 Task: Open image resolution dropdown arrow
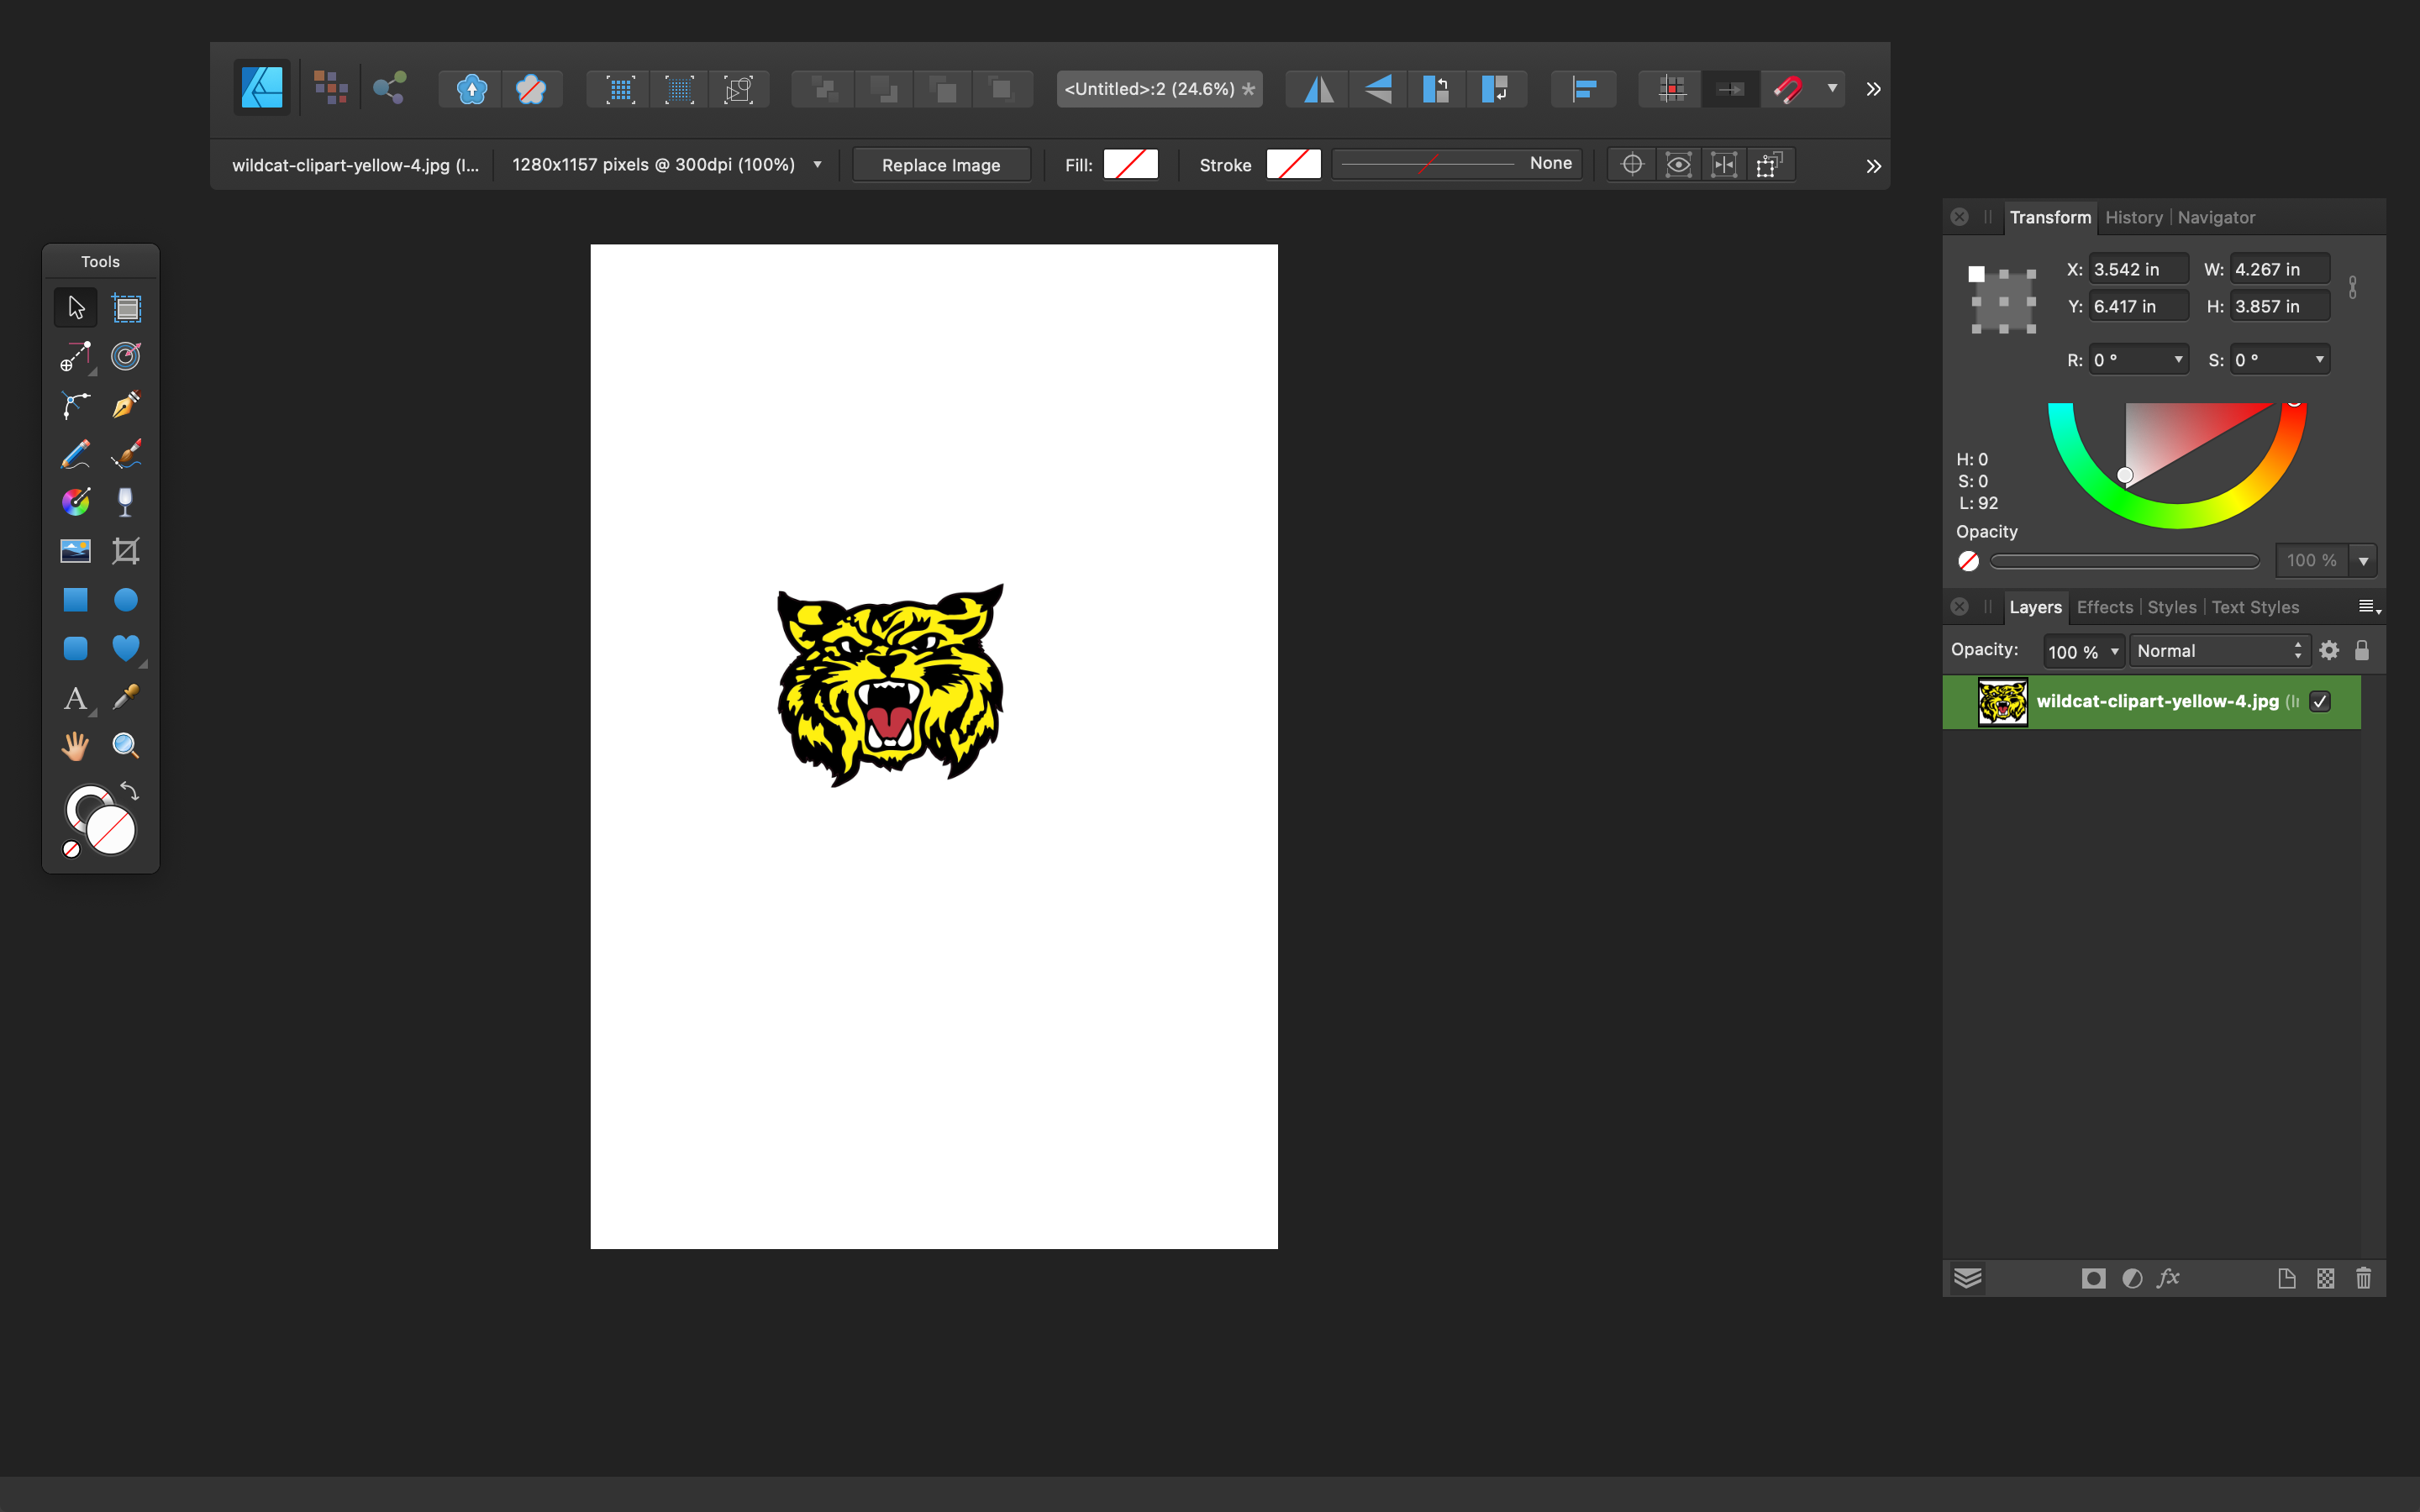point(817,165)
